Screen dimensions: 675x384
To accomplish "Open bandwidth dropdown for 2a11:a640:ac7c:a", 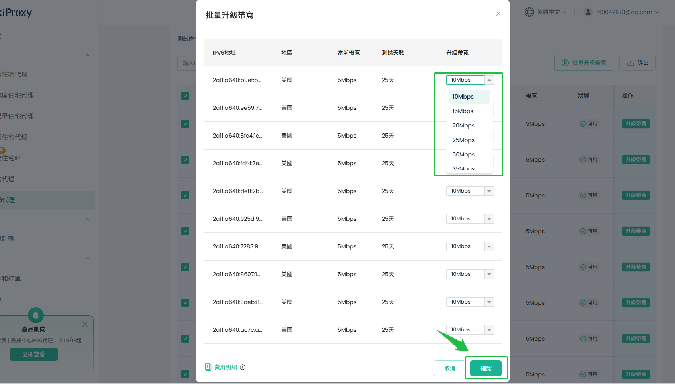I will (x=470, y=330).
